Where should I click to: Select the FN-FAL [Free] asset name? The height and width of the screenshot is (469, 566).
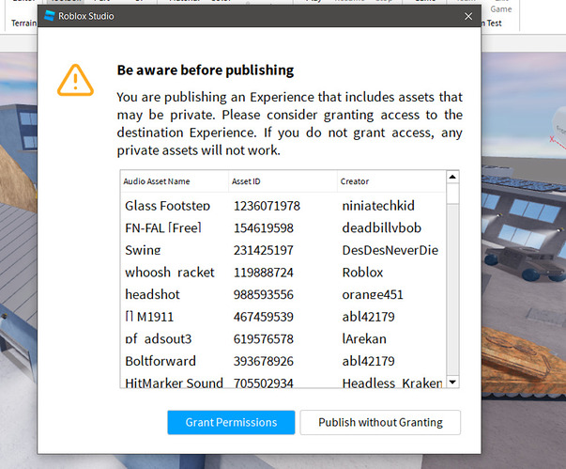point(163,228)
